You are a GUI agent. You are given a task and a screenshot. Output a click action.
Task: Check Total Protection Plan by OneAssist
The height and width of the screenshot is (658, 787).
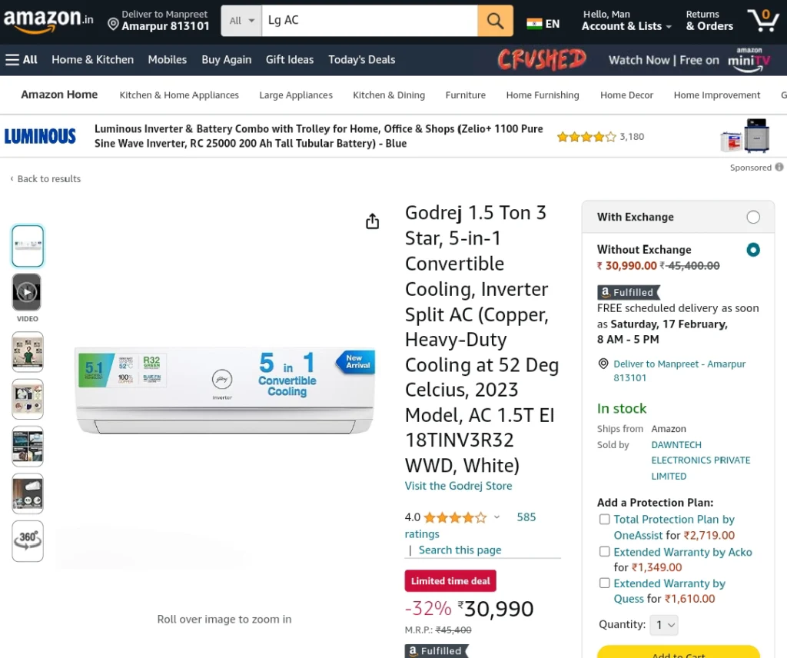[x=605, y=519]
